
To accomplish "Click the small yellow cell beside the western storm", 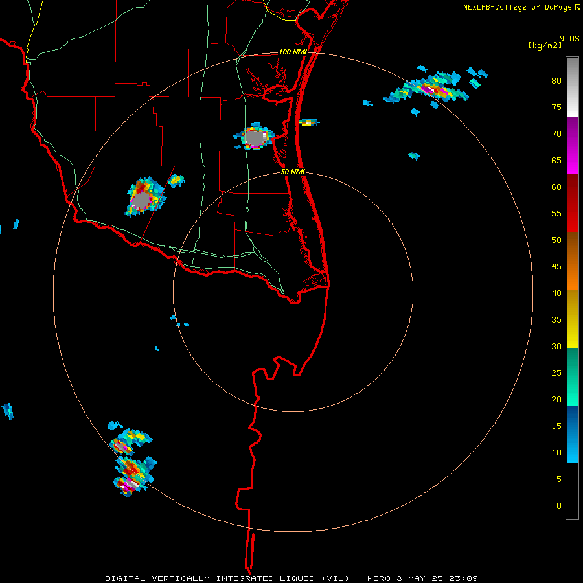I will pyautogui.click(x=176, y=180).
